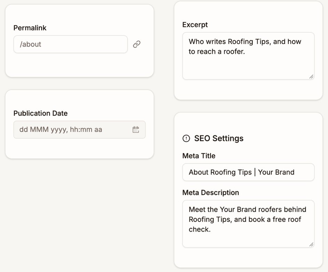Edit the Meta Title input field
This screenshot has width=328, height=272.
248,172
